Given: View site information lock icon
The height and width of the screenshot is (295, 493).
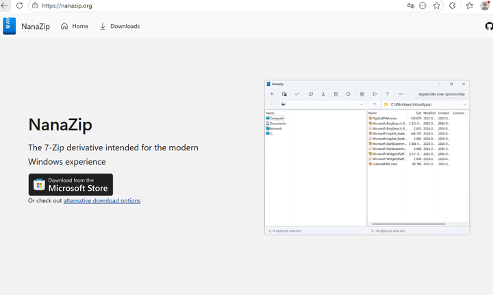Looking at the screenshot, I should tap(35, 5).
